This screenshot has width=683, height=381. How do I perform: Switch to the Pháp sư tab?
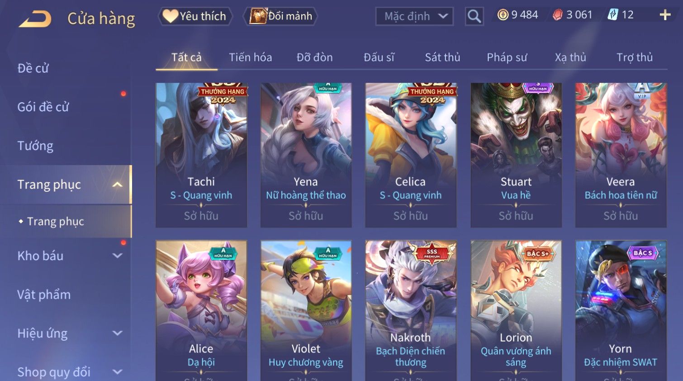(x=507, y=57)
